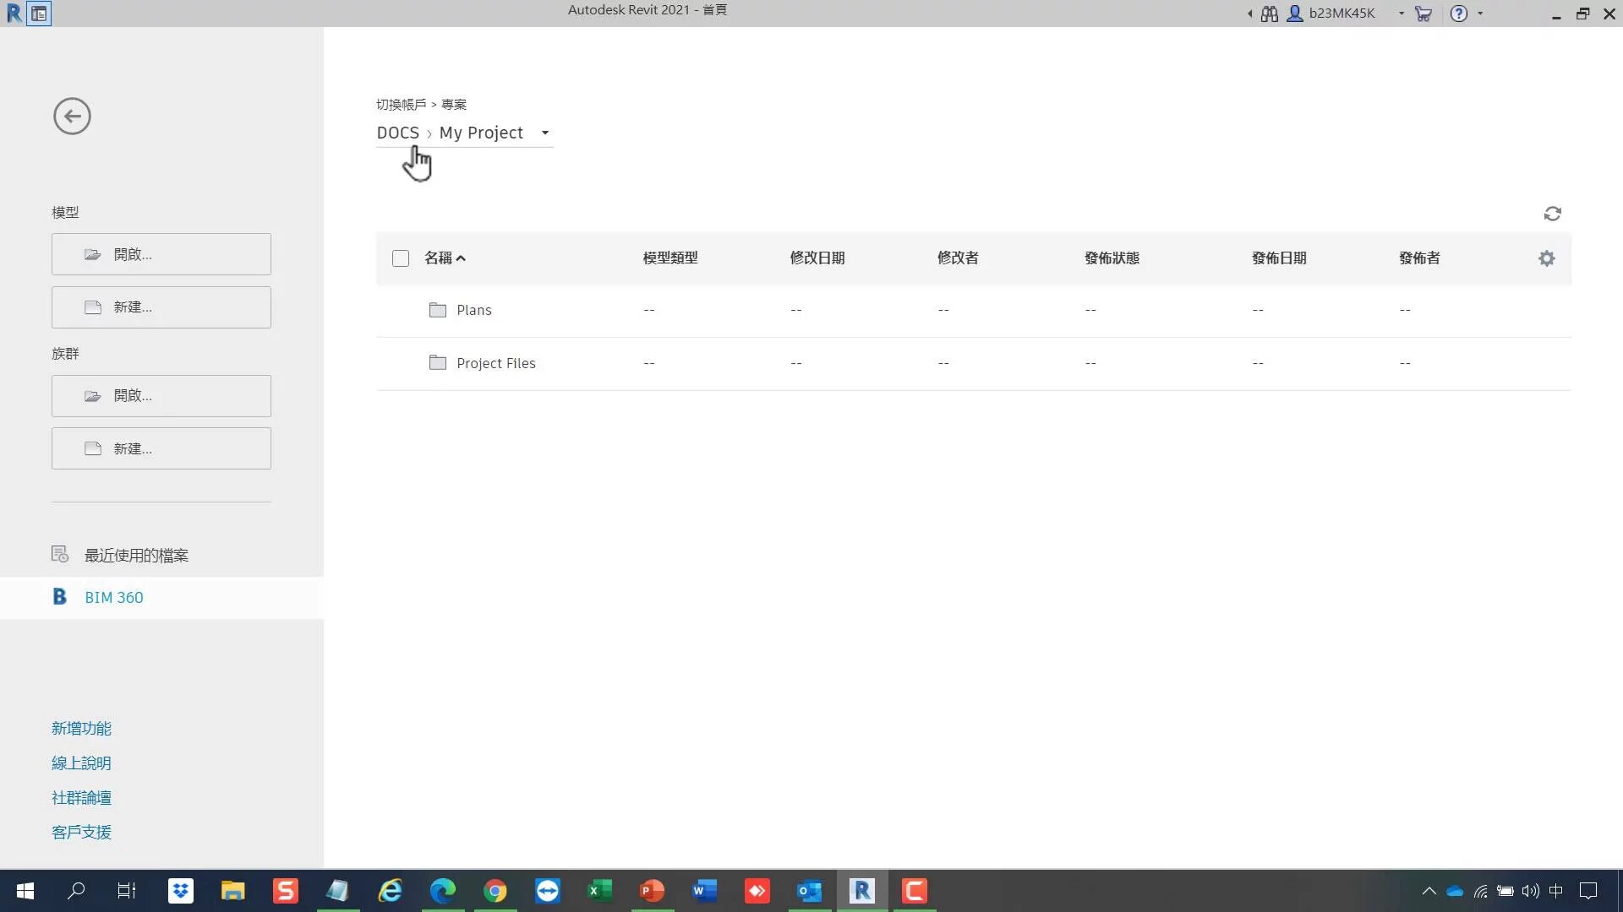The width and height of the screenshot is (1623, 912).
Task: Refresh the BIM 360 file list
Action: pyautogui.click(x=1552, y=214)
